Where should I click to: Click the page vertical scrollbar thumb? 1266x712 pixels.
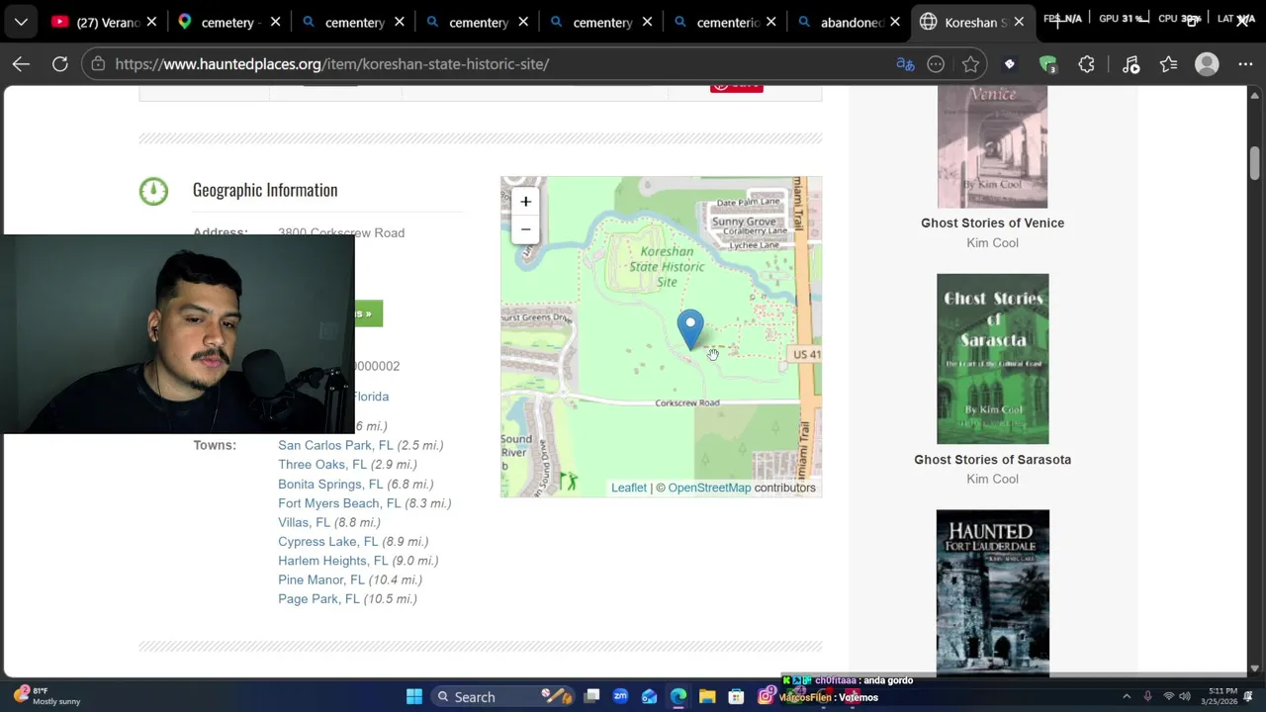click(x=1254, y=163)
